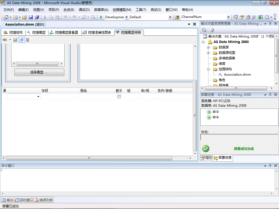Pin the 部署进度 panel
279x209 pixels.
point(270,94)
